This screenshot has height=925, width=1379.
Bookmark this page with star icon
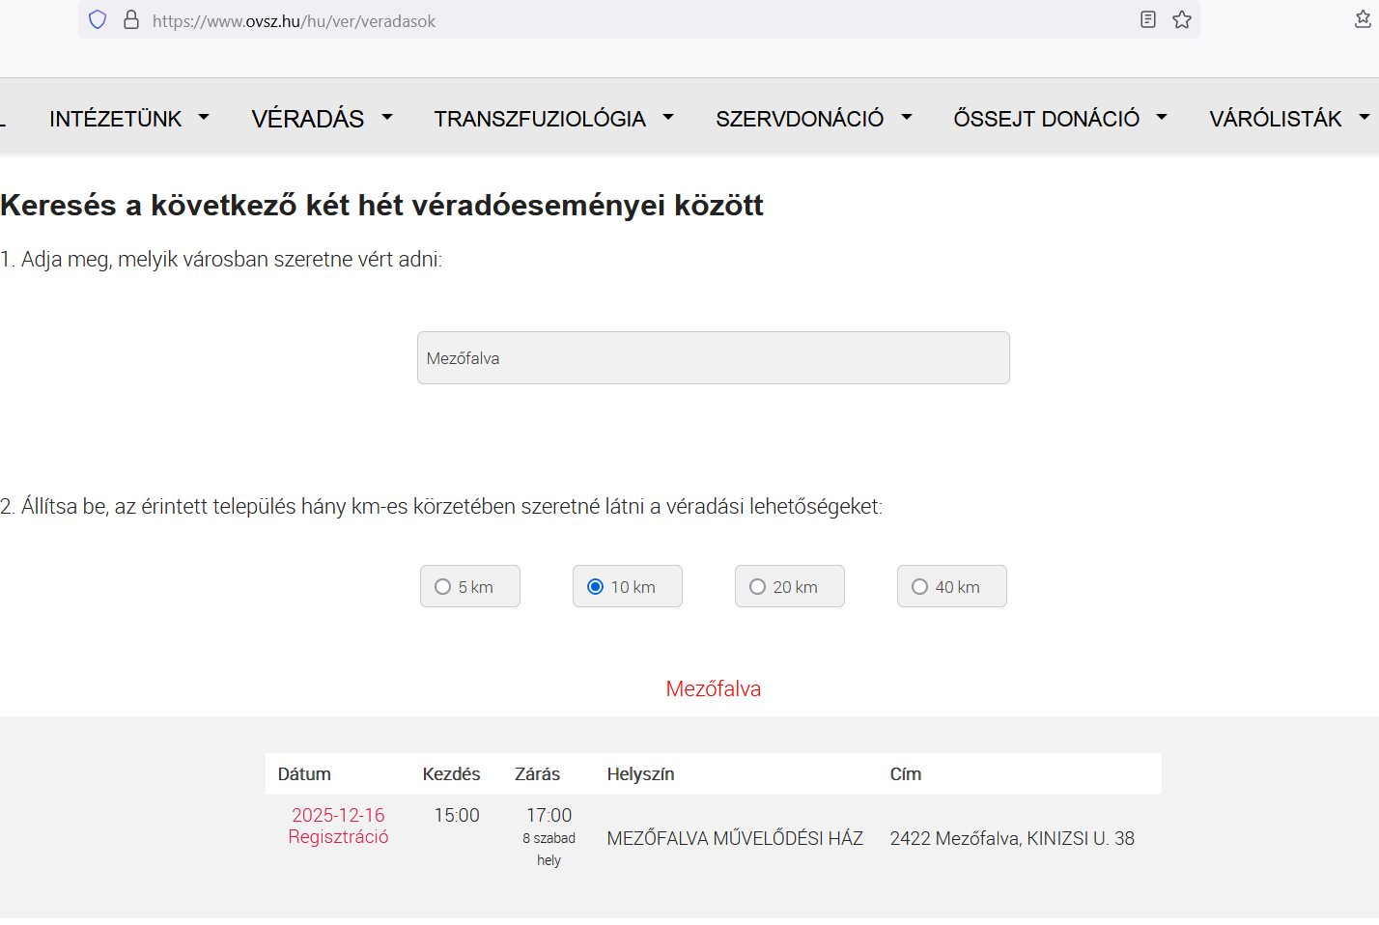pos(1182,20)
